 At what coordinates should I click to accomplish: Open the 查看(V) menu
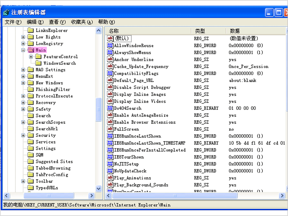pyautogui.click(x=57, y=22)
